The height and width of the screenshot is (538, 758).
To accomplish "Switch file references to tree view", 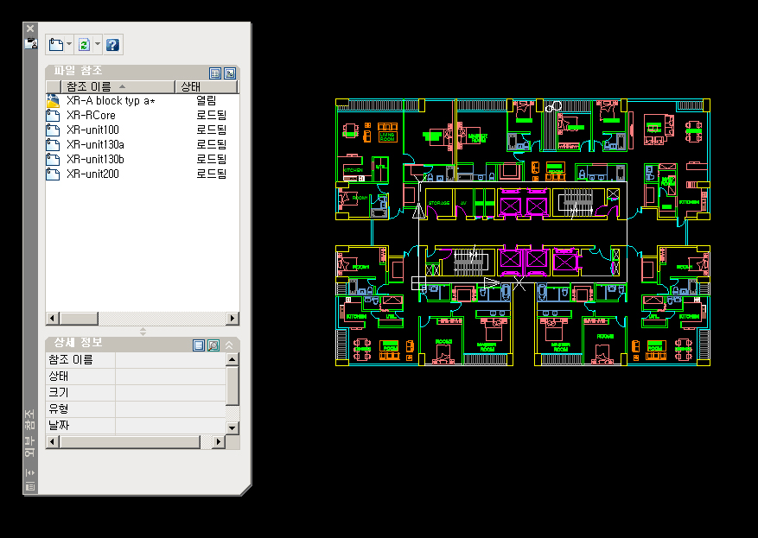I will pyautogui.click(x=230, y=73).
